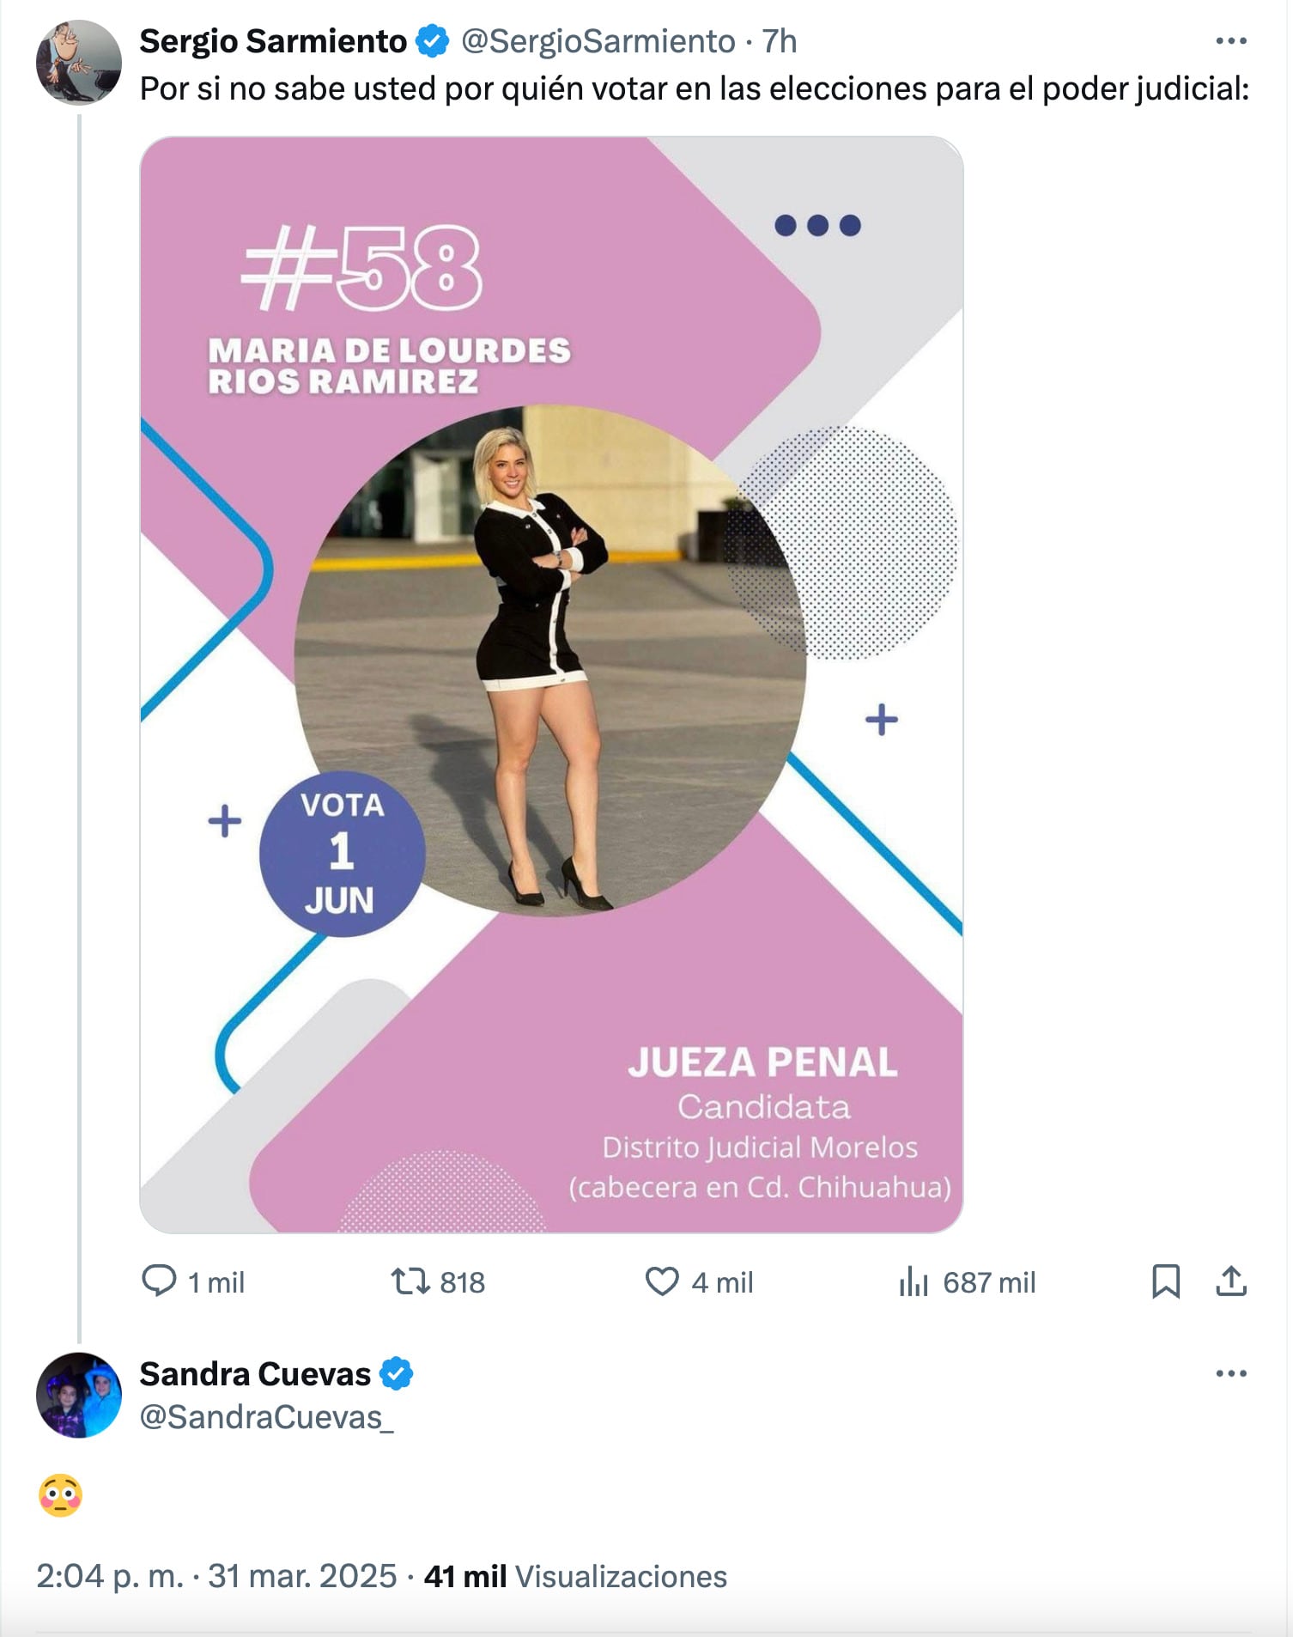
Task: Open more options for Sandra Cuevas's post
Action: (1231, 1373)
